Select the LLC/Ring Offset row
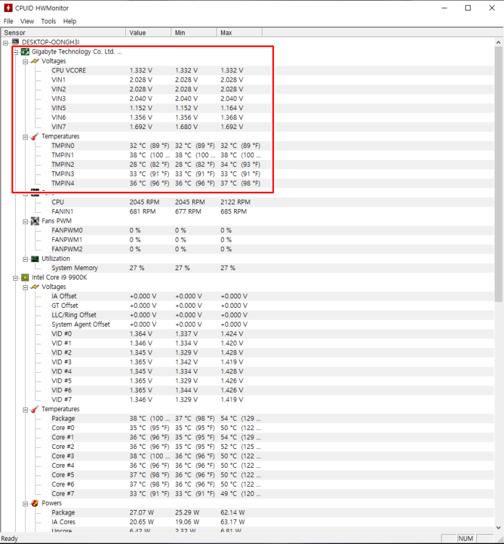 [272, 315]
